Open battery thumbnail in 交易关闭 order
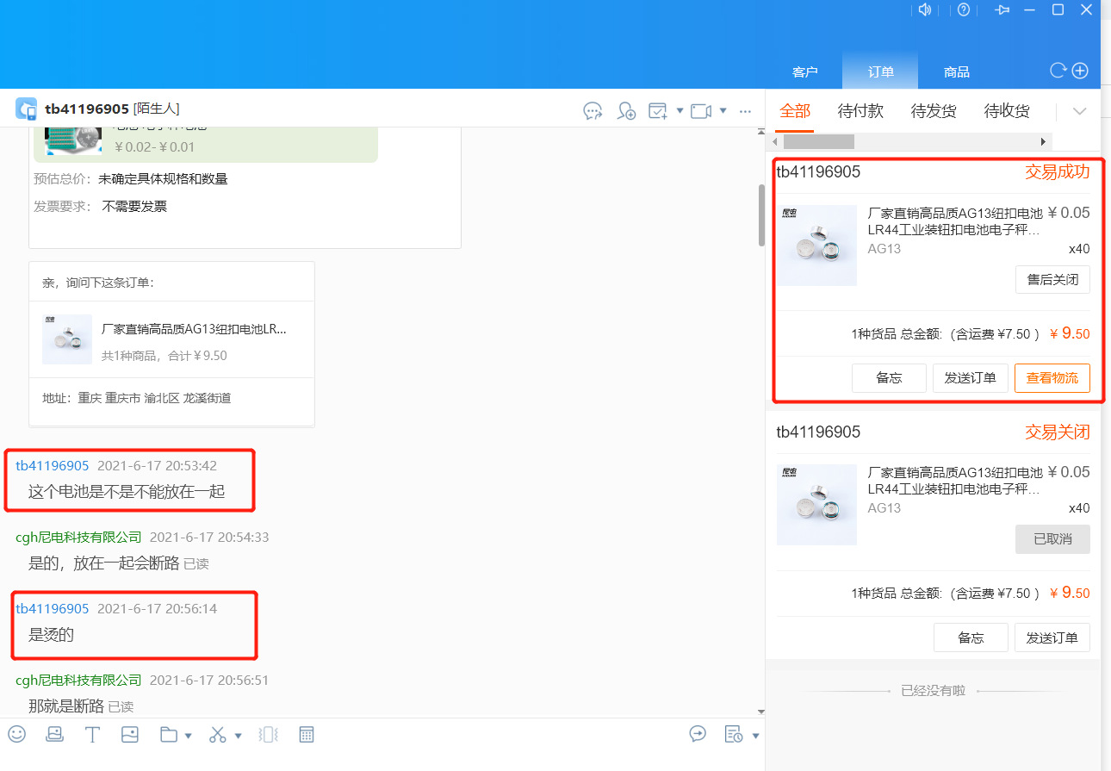 click(816, 505)
